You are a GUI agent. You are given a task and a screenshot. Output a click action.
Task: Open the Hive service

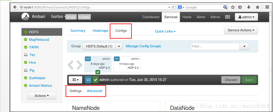pos(33,62)
